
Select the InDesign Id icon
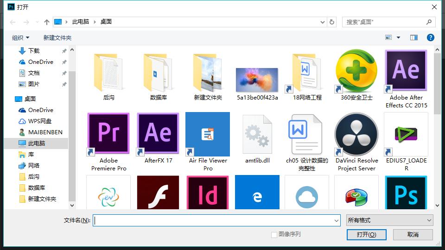point(208,193)
